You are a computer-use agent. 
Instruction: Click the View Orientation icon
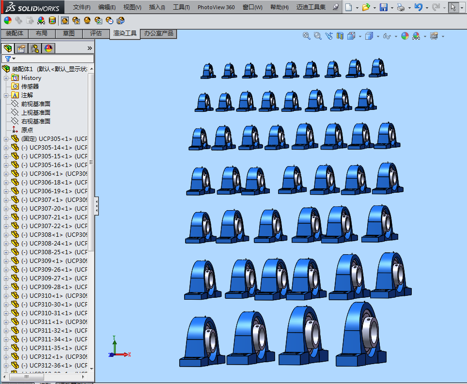pos(351,36)
